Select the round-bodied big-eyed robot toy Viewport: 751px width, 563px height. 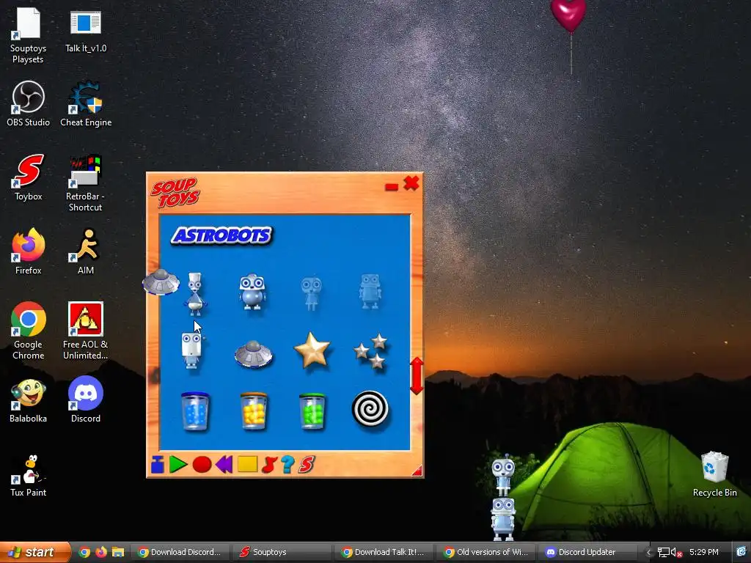252,292
